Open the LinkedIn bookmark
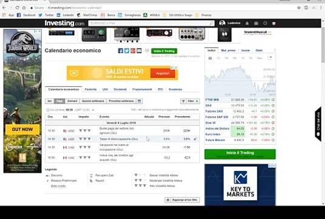The image size is (325, 219). click(65, 15)
